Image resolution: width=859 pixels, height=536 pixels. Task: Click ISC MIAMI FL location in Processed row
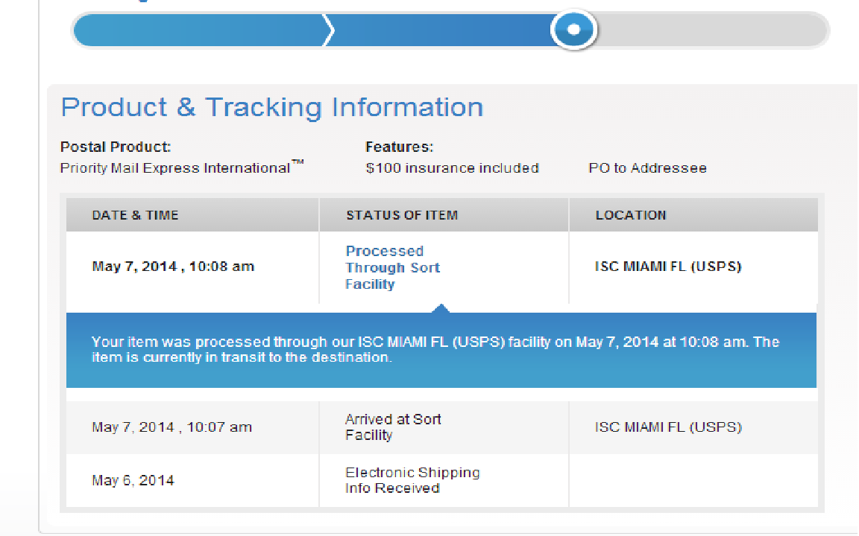click(x=667, y=267)
